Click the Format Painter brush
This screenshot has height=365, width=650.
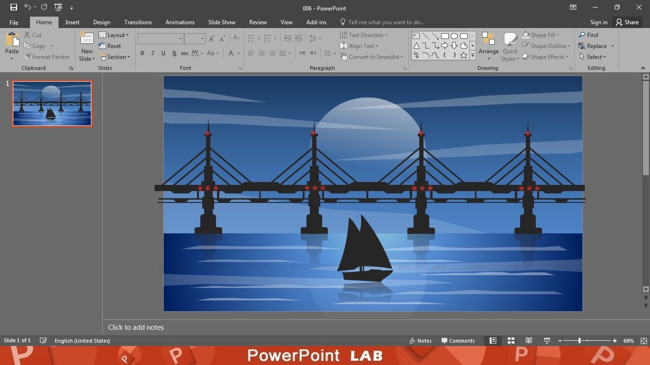pos(28,57)
